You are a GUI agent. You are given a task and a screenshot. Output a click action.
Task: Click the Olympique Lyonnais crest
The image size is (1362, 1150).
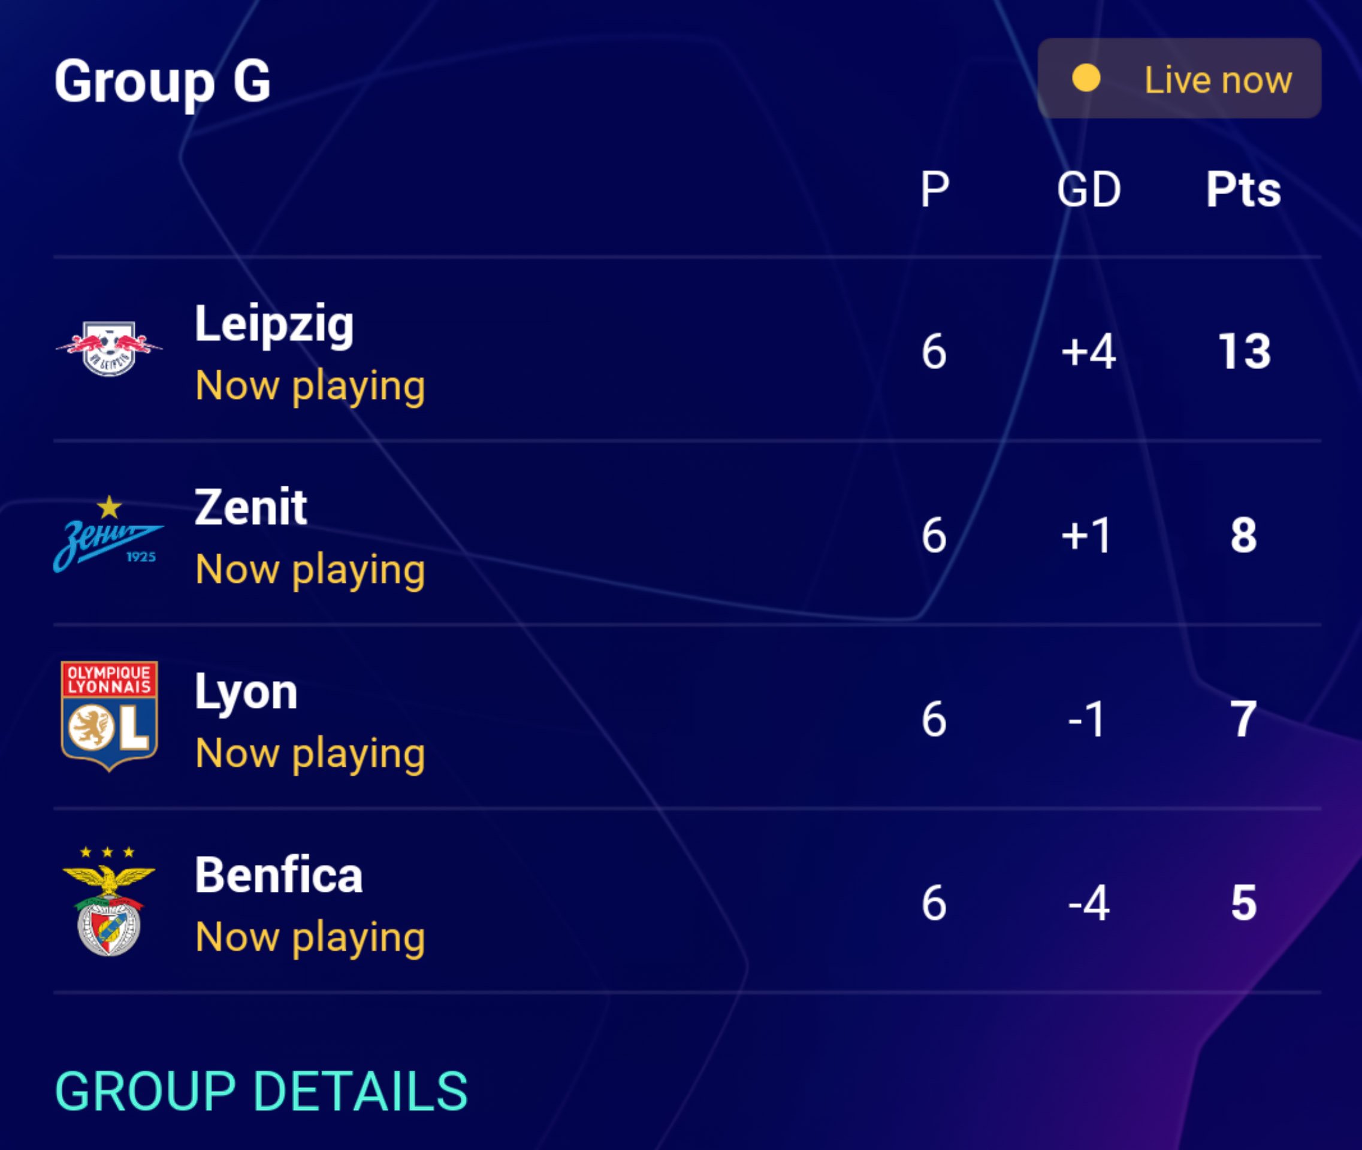pos(109,716)
